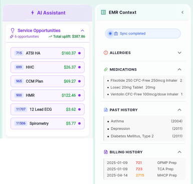This screenshot has width=193, height=184.
Task: Click the Allergies warning circle icon
Action: 106,53
